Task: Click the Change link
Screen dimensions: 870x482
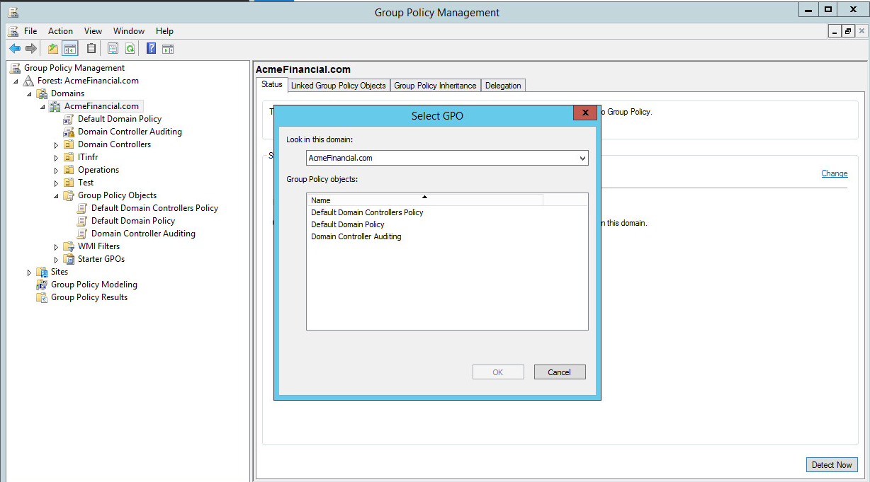Action: click(834, 173)
